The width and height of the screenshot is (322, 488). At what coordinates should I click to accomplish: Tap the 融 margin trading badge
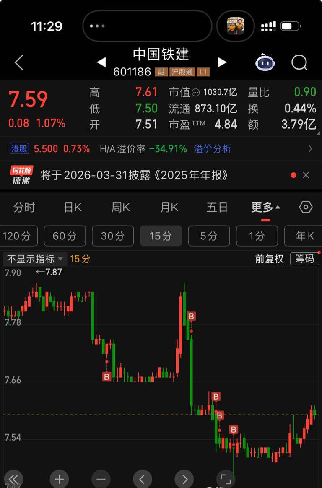point(161,72)
